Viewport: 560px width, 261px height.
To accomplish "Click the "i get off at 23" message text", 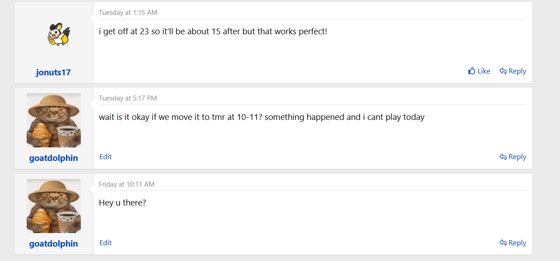I will tap(213, 32).
